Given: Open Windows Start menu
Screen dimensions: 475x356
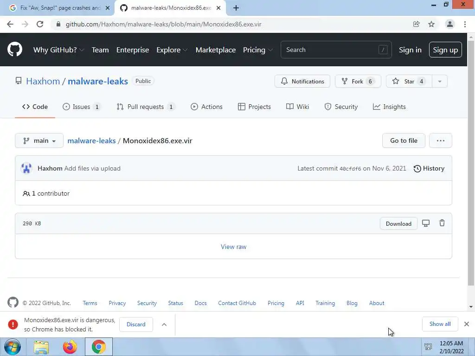Looking at the screenshot, I should tap(13, 347).
